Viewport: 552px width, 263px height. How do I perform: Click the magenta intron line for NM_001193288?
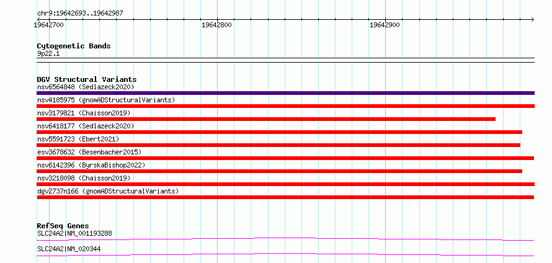(x=285, y=239)
